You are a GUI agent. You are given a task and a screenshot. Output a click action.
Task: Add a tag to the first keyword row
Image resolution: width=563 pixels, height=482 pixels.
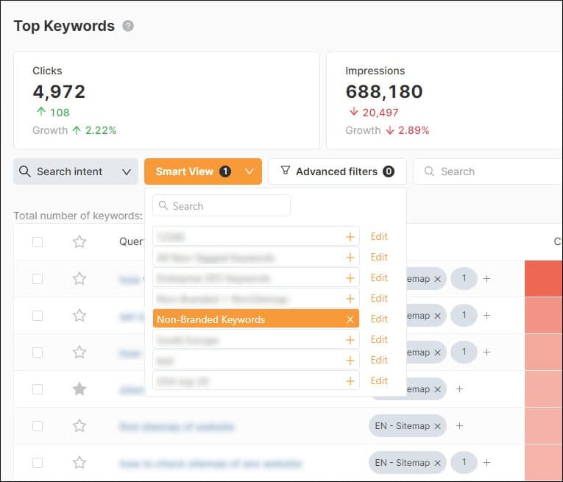pyautogui.click(x=487, y=278)
